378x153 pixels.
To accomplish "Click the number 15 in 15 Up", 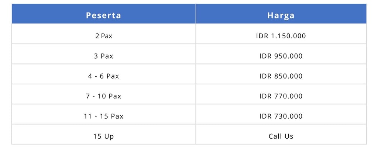I will coord(97,136).
